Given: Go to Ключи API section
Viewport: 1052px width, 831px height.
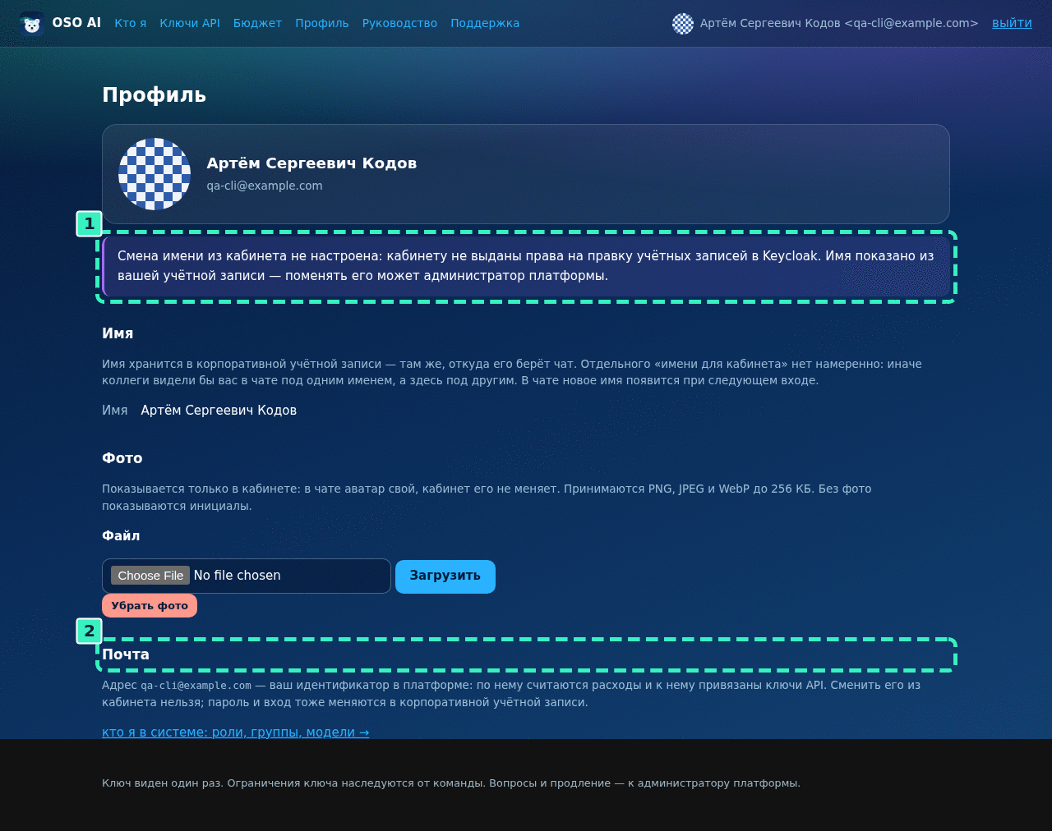Looking at the screenshot, I should tap(190, 23).
